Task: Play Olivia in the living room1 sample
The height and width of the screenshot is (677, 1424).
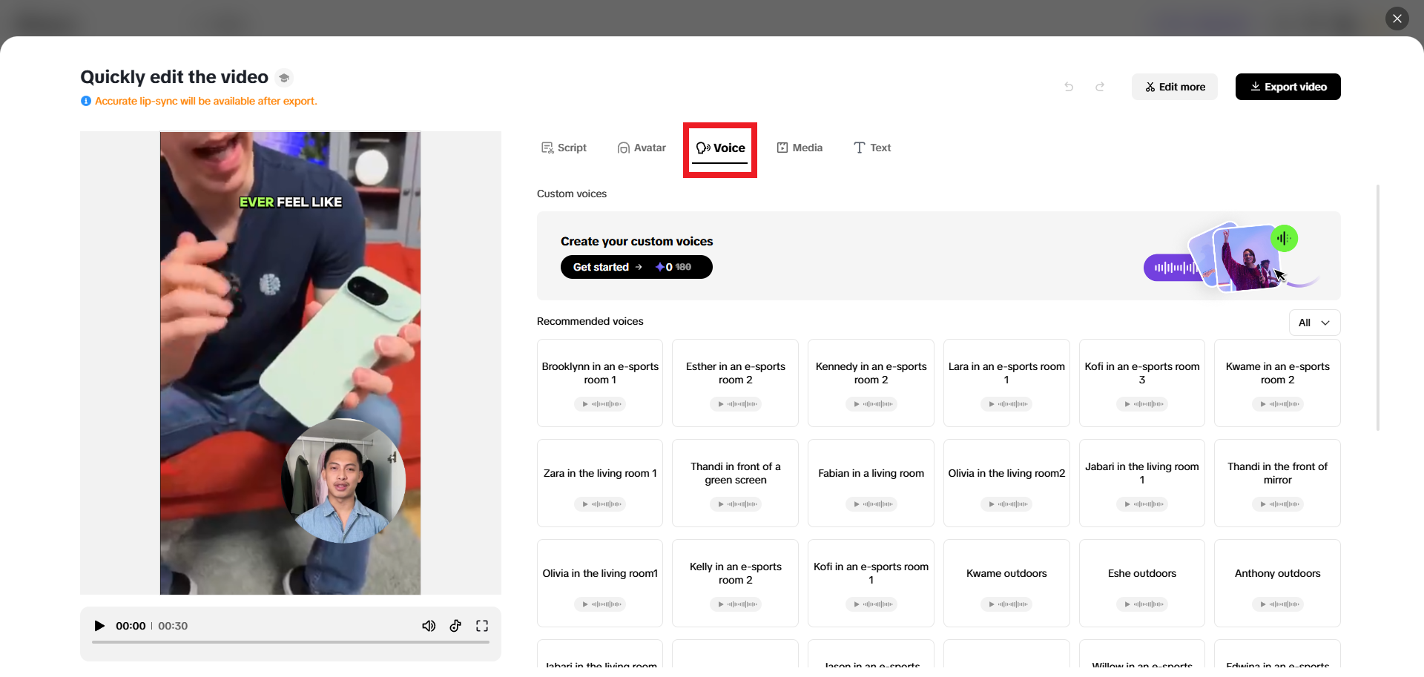Action: pos(600,604)
